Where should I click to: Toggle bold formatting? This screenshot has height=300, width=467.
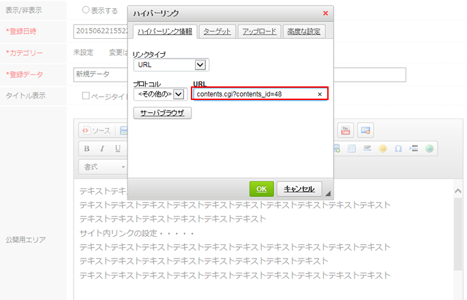click(87, 148)
